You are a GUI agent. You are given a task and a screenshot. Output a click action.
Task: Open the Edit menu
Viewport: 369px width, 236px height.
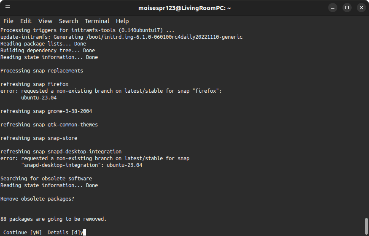click(26, 21)
